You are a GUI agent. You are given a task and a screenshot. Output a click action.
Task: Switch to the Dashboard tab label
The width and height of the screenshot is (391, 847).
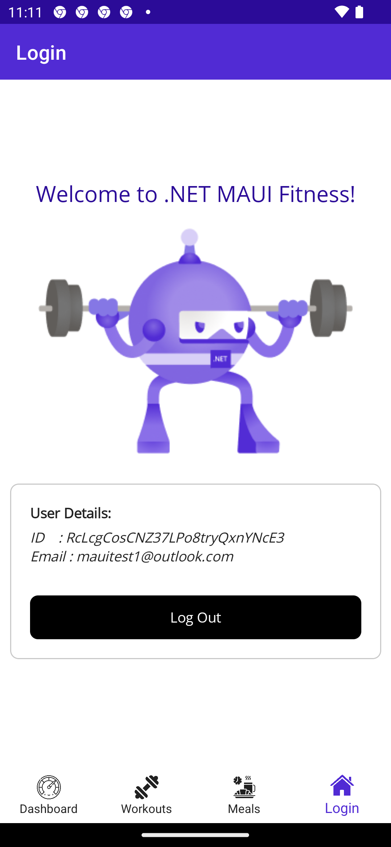49,809
